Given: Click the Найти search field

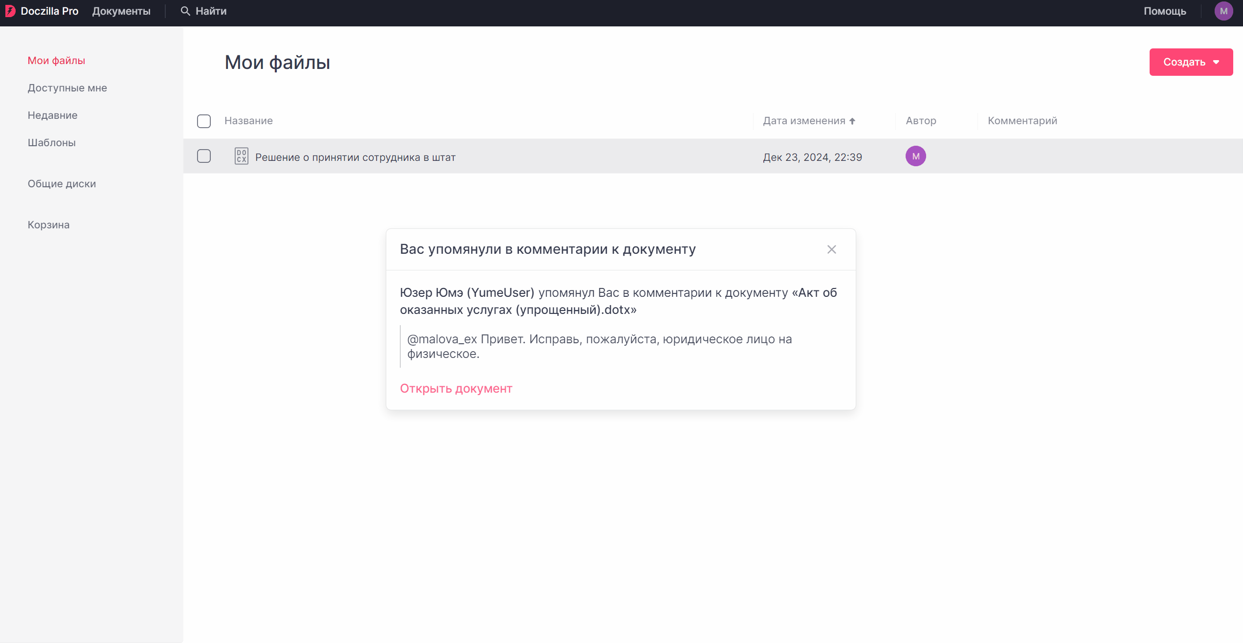Looking at the screenshot, I should pyautogui.click(x=211, y=11).
